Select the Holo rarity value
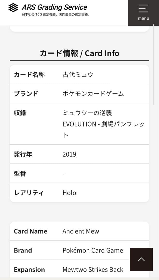 tap(69, 193)
